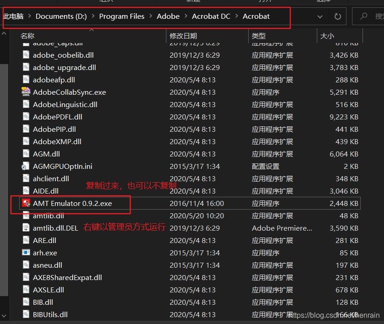Select the file named asneu.dll

[x=47, y=265]
